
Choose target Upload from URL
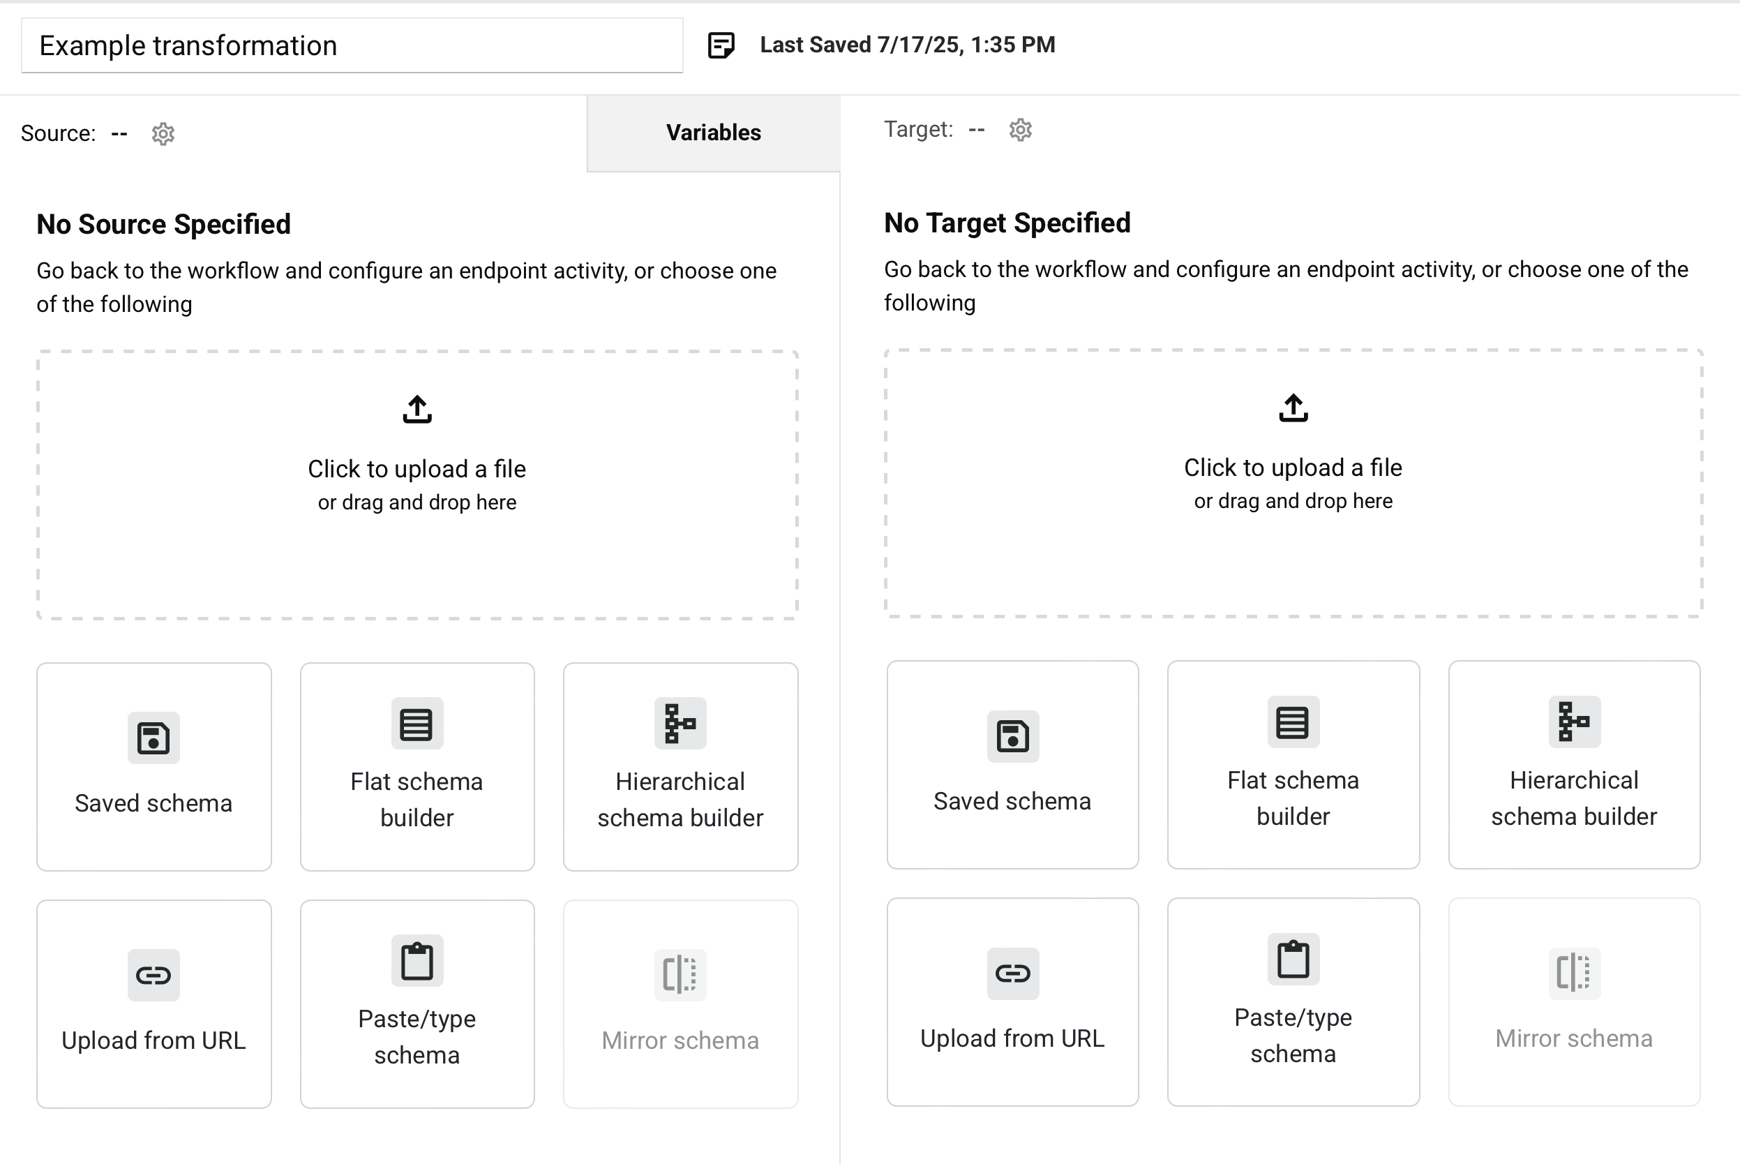(x=1012, y=1002)
